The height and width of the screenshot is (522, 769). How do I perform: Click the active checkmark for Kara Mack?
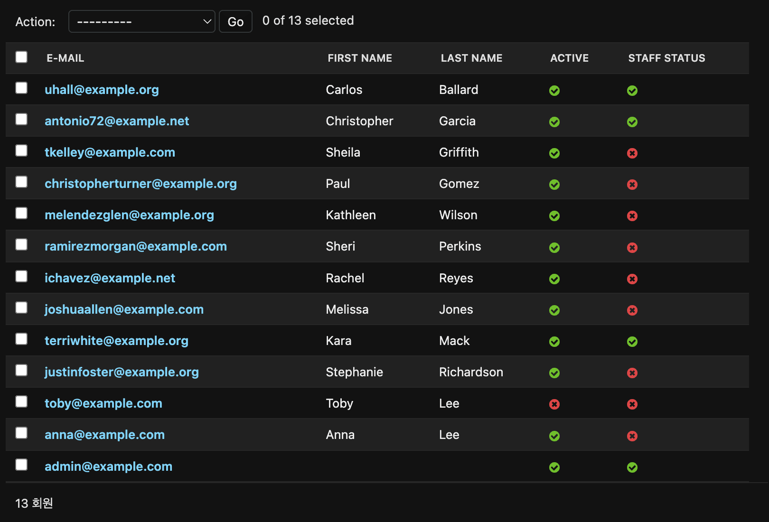click(x=554, y=342)
